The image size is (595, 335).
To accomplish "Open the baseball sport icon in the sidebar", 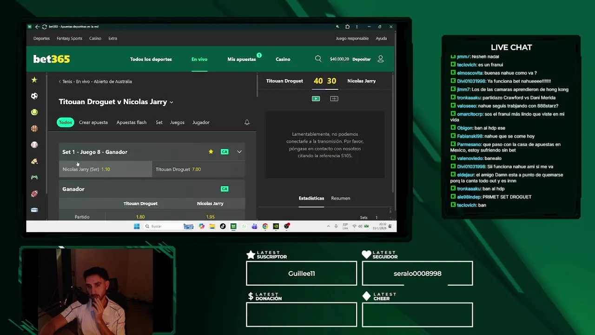I will coord(34,145).
